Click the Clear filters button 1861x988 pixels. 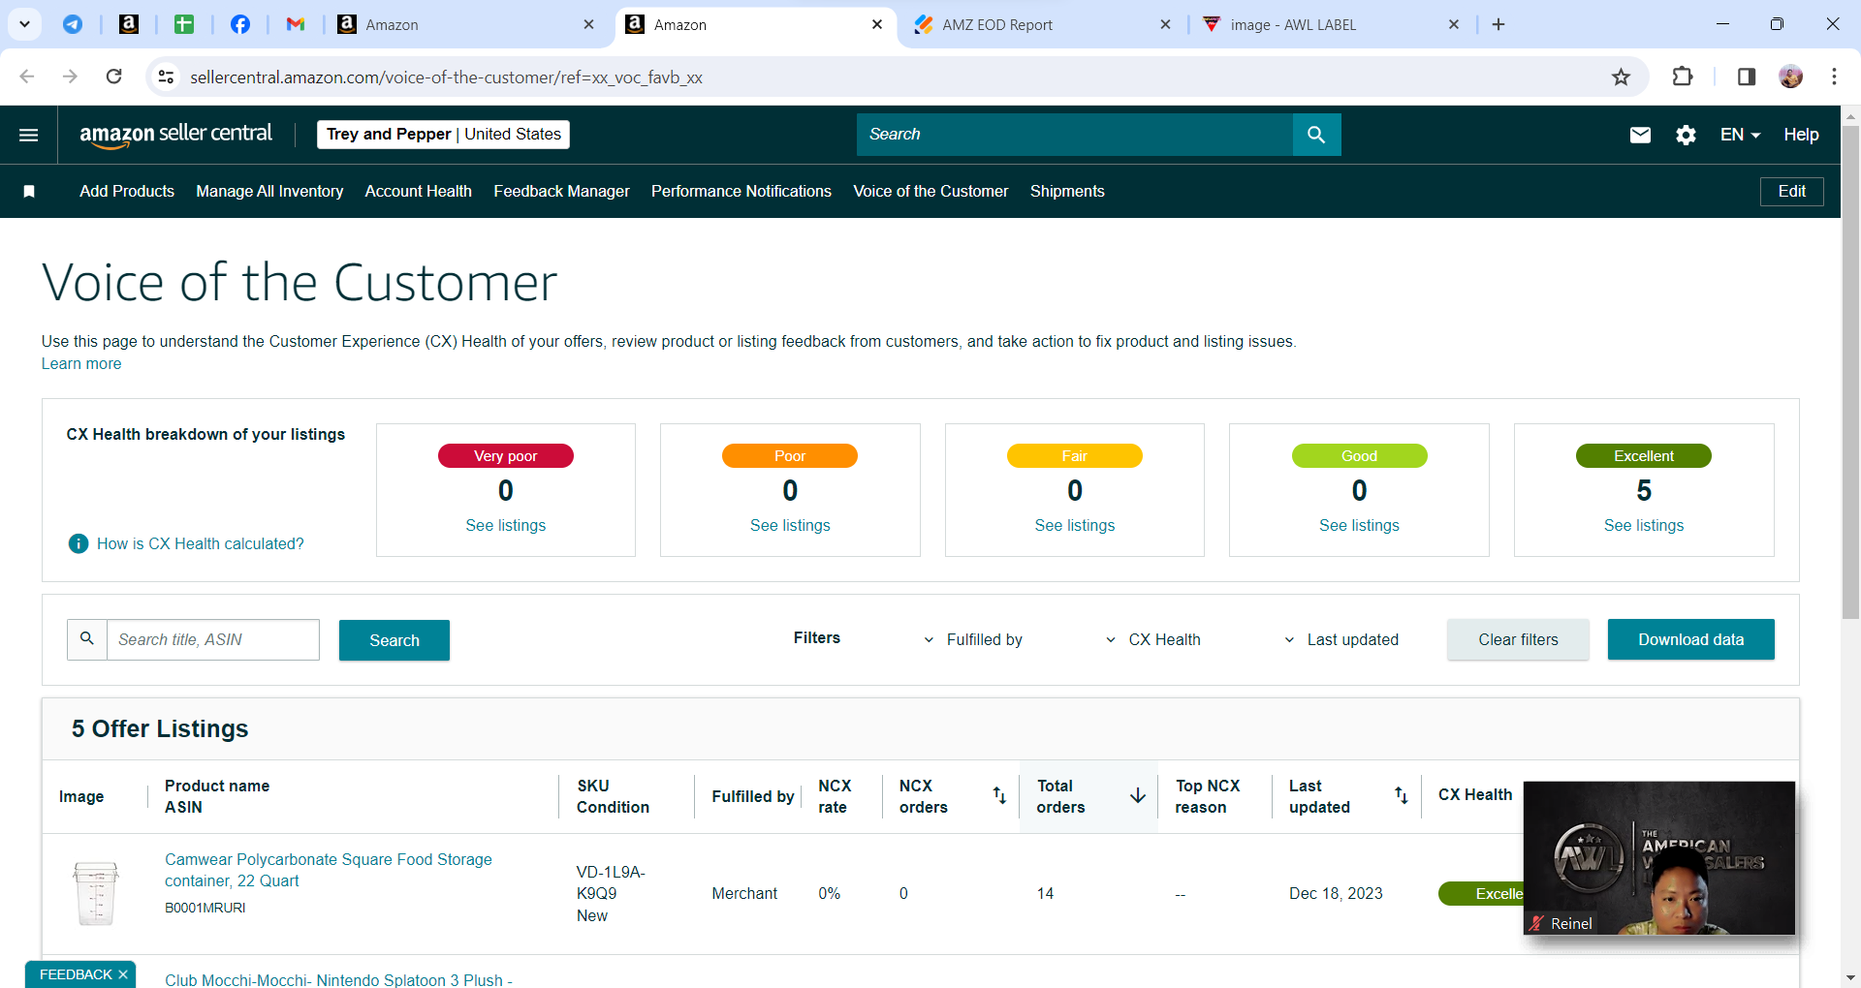(1518, 639)
